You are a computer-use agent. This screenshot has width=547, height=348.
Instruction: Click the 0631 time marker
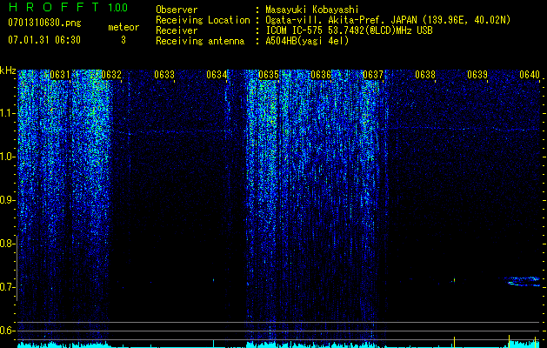tap(60, 75)
